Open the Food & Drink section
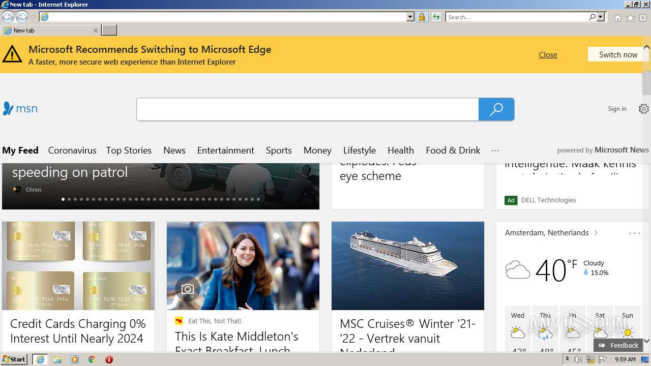Screen dimensions: 651x366 [x=453, y=150]
